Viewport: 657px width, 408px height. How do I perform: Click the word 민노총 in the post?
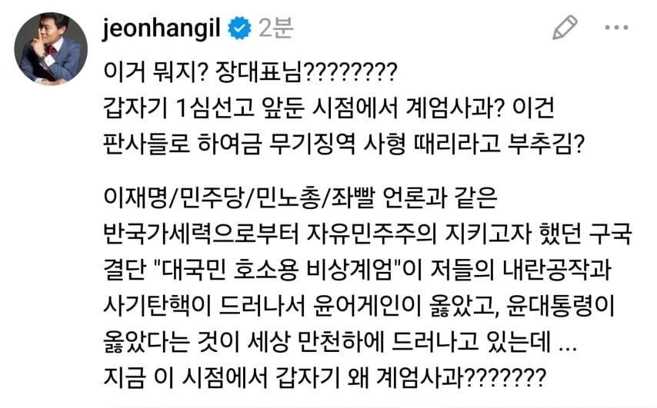(287, 197)
